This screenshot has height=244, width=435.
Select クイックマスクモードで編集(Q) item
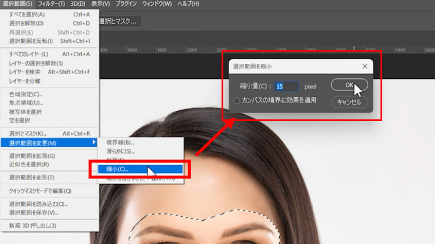pos(39,191)
